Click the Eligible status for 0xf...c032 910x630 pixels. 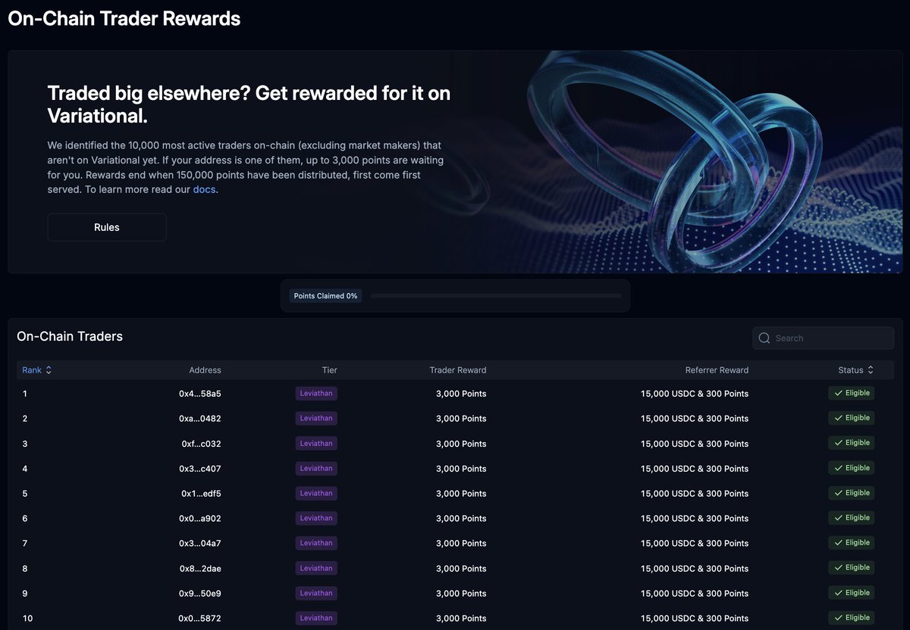[851, 443]
